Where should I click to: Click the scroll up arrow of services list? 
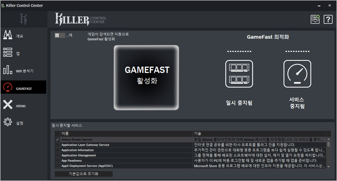click(328, 139)
